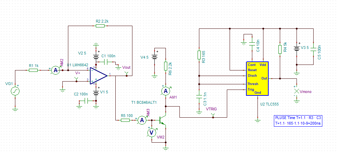Select resistor R4 5k
This screenshot has width=338, height=152.
(280, 49)
